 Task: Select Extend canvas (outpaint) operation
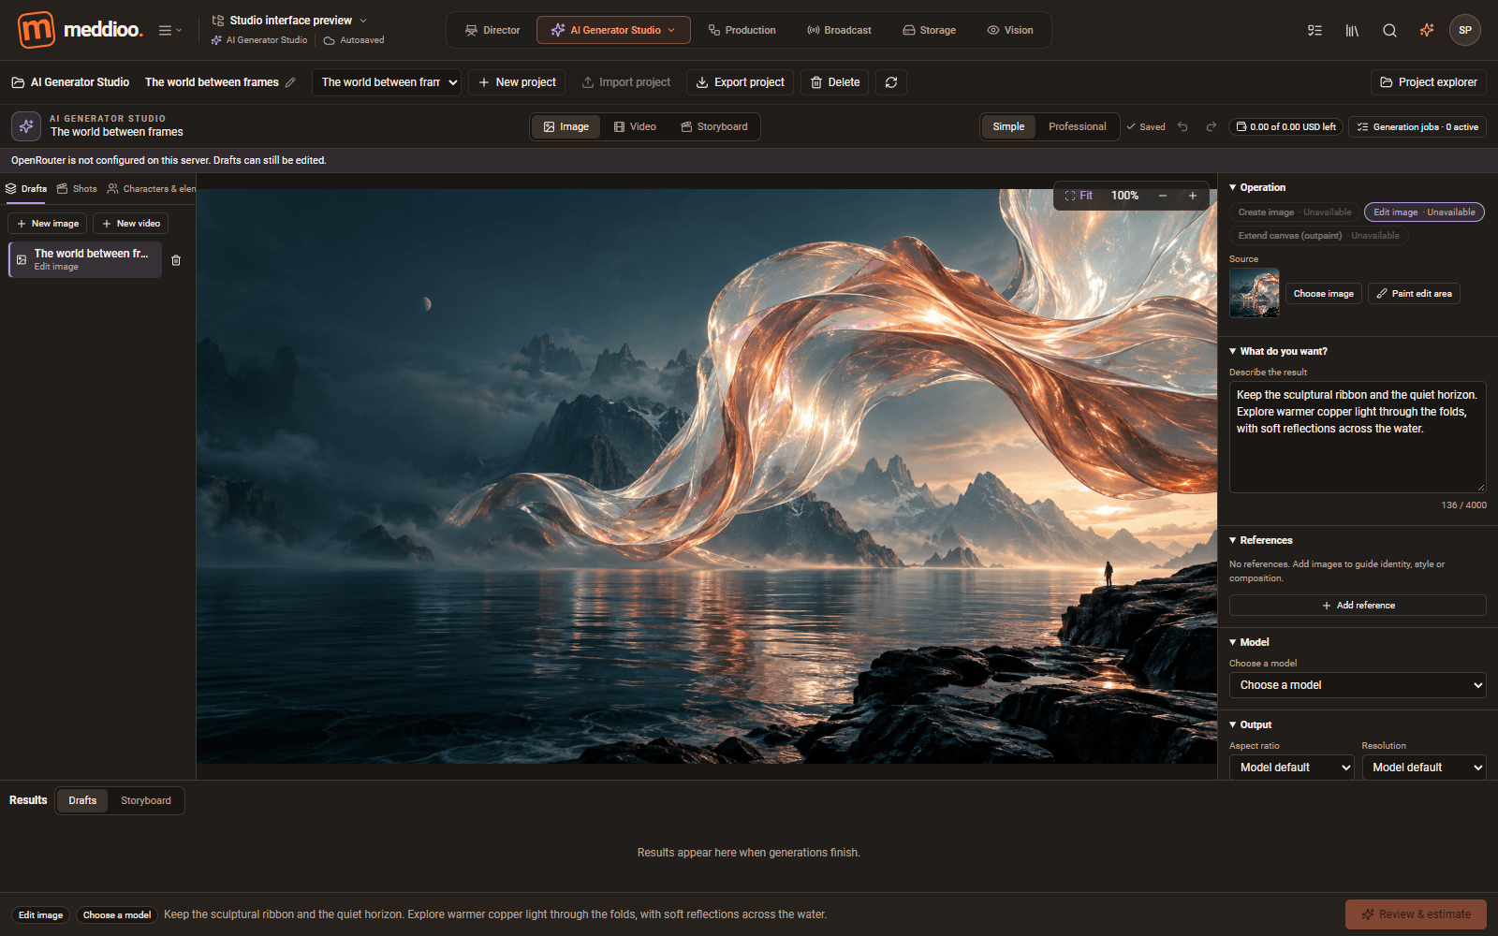pos(1318,236)
